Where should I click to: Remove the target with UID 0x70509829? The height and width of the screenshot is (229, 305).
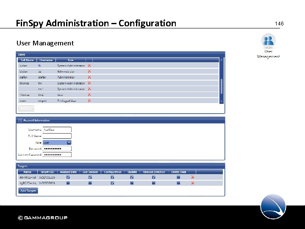point(193,183)
